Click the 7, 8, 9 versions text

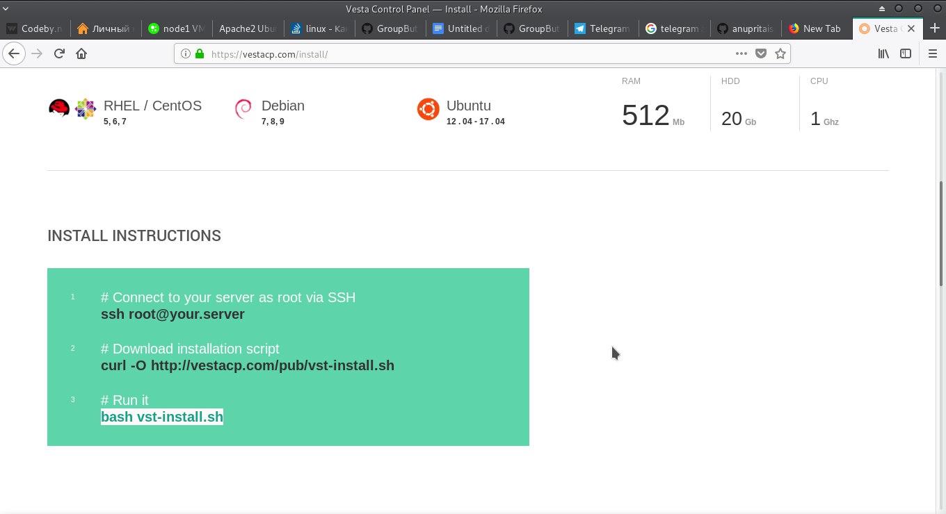pos(273,122)
